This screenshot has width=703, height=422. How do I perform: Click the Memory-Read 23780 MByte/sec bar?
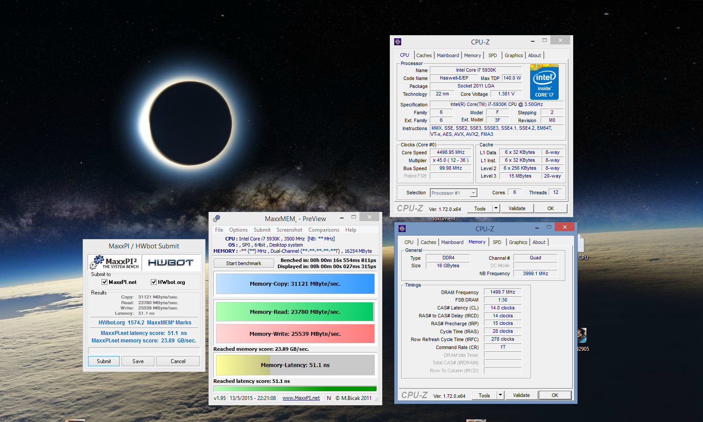click(295, 312)
